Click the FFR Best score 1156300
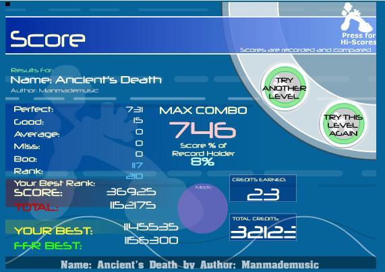385x272 pixels. tap(151, 240)
